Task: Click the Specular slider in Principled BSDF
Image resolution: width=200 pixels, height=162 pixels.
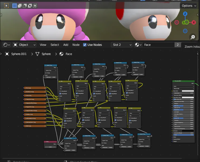Action: (x=184, y=106)
